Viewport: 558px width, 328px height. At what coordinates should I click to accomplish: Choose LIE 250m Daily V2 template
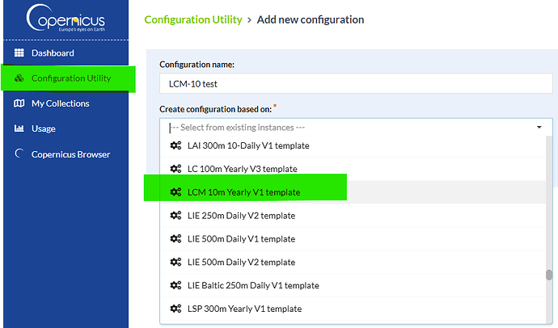241,216
